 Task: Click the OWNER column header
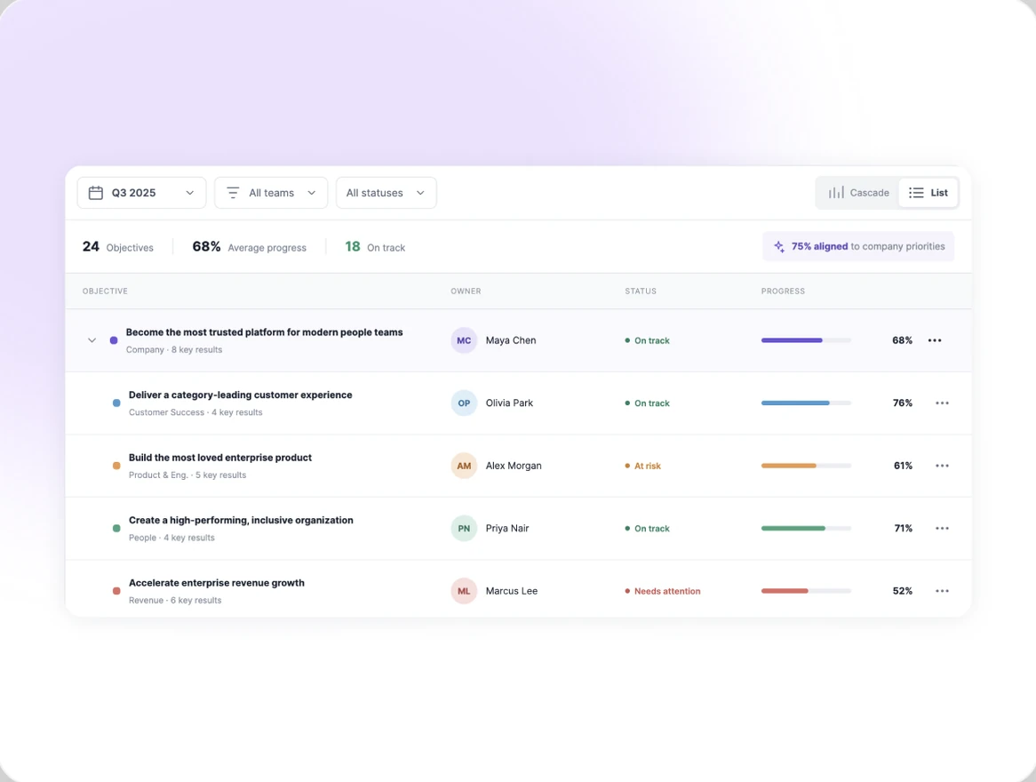click(466, 291)
